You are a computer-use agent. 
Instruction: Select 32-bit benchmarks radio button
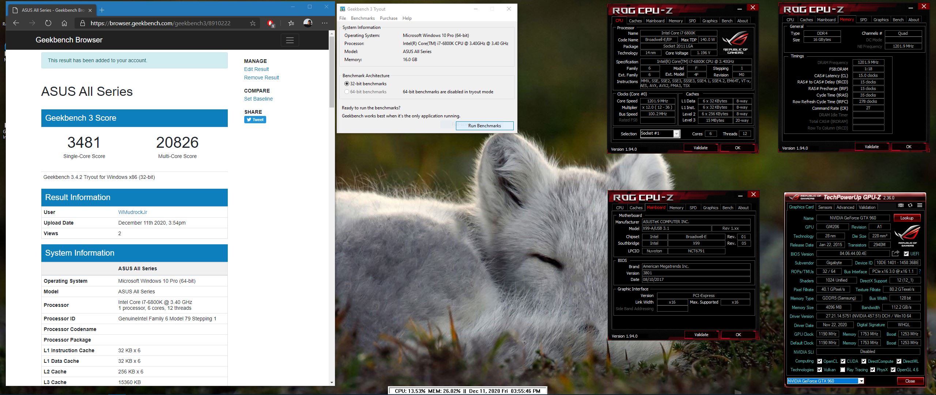pyautogui.click(x=347, y=84)
